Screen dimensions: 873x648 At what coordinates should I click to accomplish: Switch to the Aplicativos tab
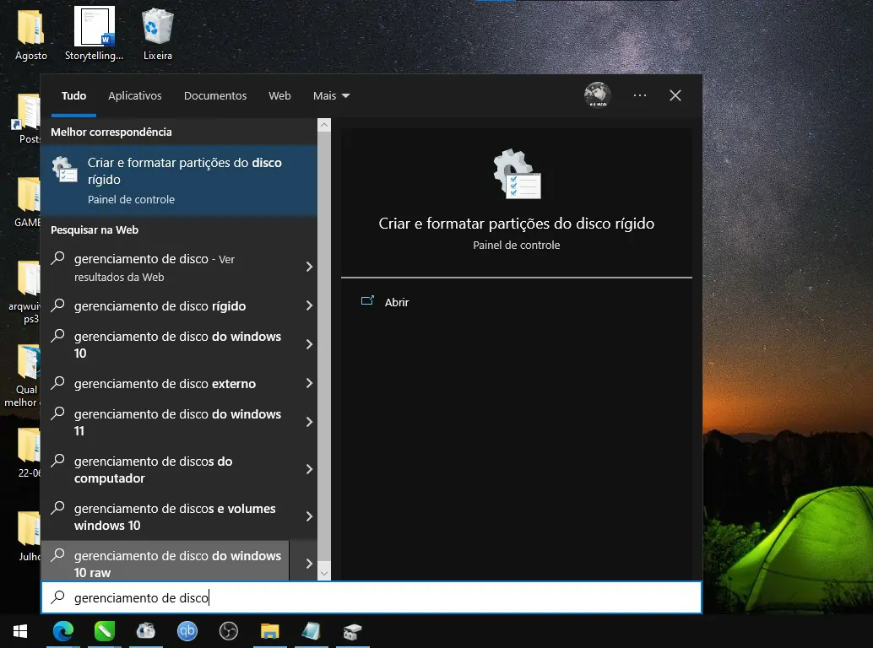[135, 95]
